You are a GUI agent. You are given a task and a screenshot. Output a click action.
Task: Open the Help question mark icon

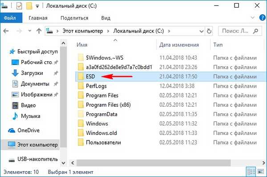[x=262, y=18]
